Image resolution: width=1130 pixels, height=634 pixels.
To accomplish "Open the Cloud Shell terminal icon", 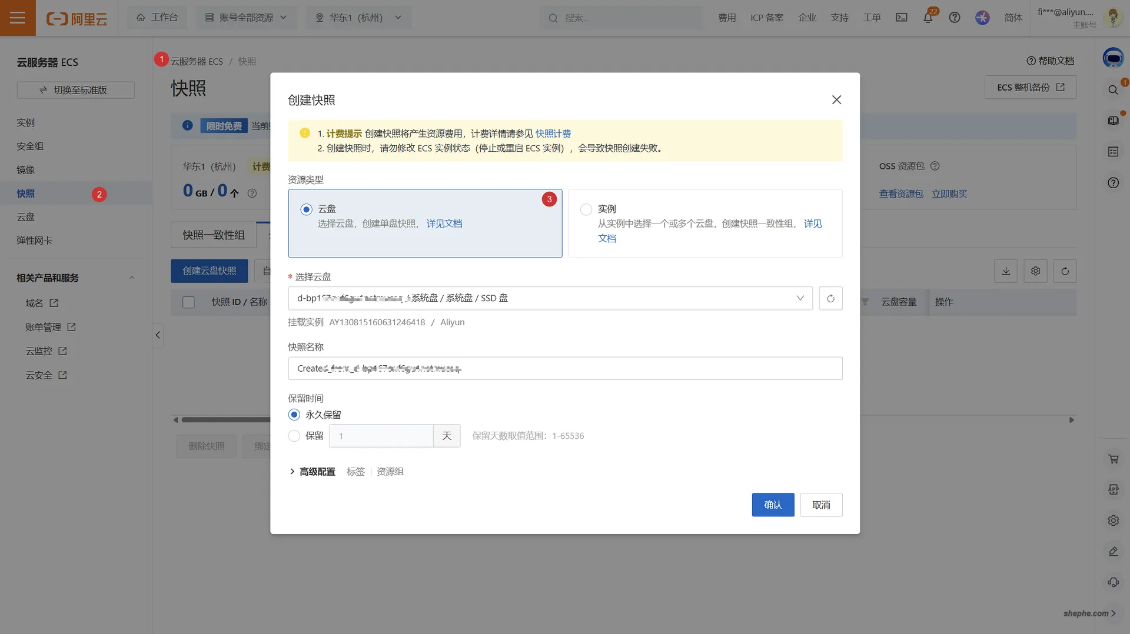I will pyautogui.click(x=901, y=18).
